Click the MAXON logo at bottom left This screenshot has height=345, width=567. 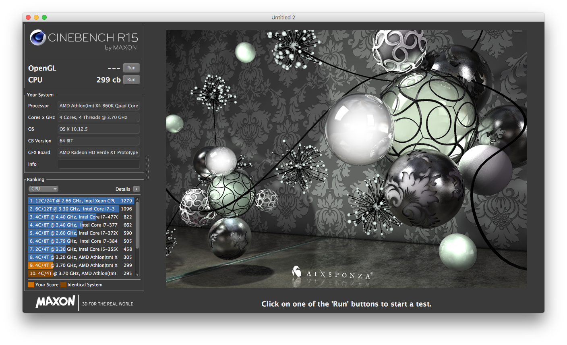coord(55,302)
